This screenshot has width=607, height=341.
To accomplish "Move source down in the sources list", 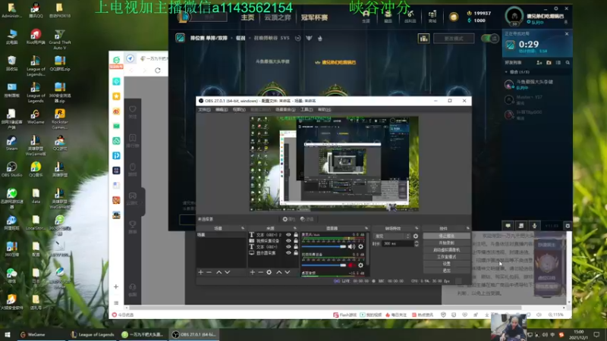I will point(288,272).
